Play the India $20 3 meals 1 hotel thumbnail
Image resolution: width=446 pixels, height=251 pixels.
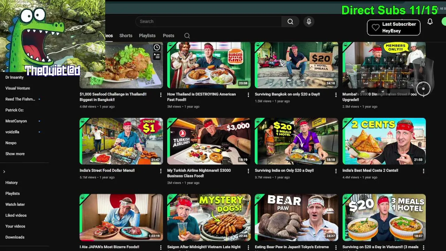click(x=297, y=141)
